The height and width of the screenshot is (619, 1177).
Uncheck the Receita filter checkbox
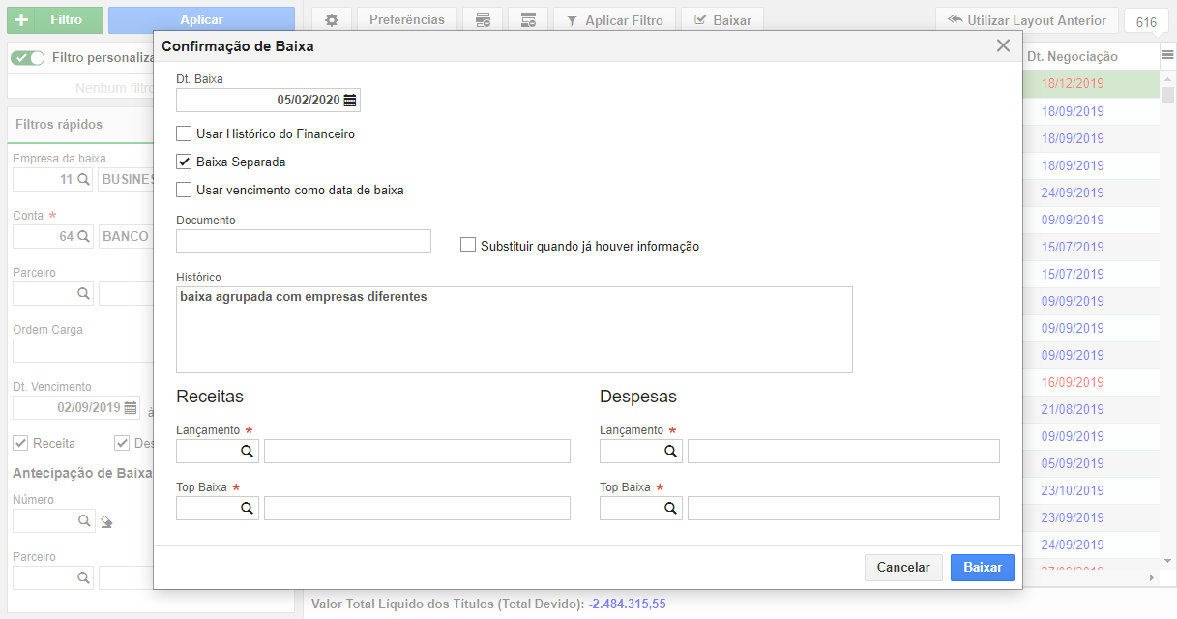tap(20, 443)
